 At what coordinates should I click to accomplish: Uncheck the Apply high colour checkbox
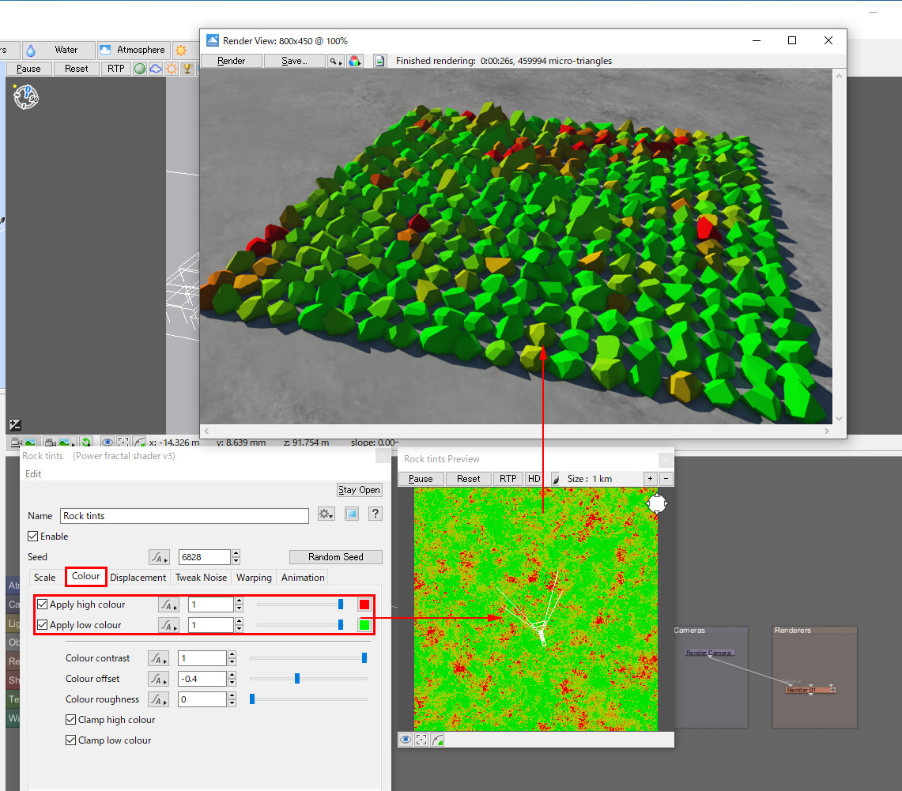click(43, 605)
